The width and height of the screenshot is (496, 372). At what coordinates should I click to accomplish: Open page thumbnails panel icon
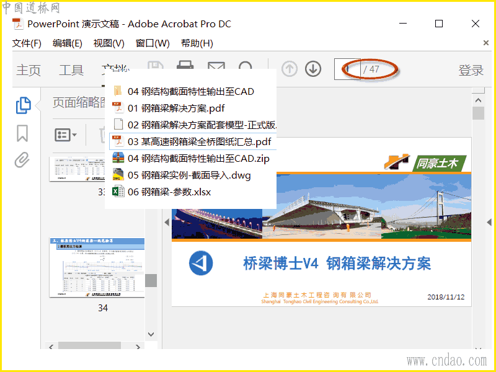coord(23,105)
